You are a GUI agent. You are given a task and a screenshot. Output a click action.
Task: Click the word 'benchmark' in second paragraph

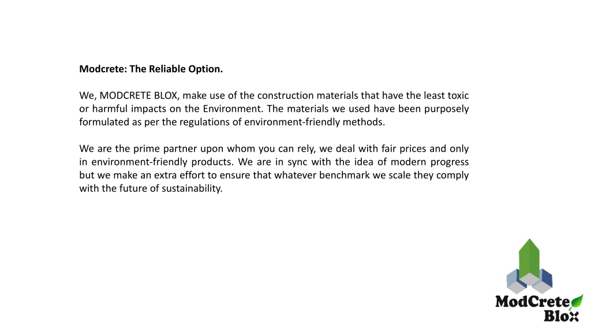click(x=345, y=175)
